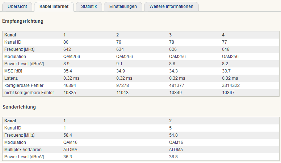
Task: Open the Einstellungen tab
Action: pyautogui.click(x=123, y=6)
